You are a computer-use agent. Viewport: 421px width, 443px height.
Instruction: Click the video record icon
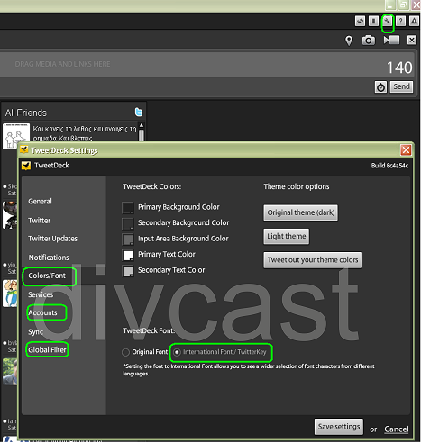pyautogui.click(x=391, y=40)
